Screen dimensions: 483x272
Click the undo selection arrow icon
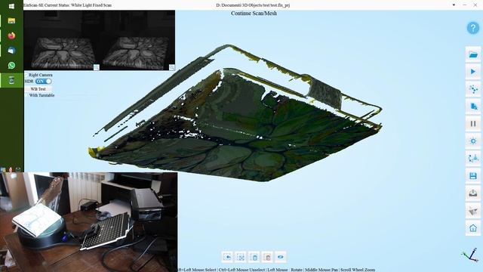(227, 257)
